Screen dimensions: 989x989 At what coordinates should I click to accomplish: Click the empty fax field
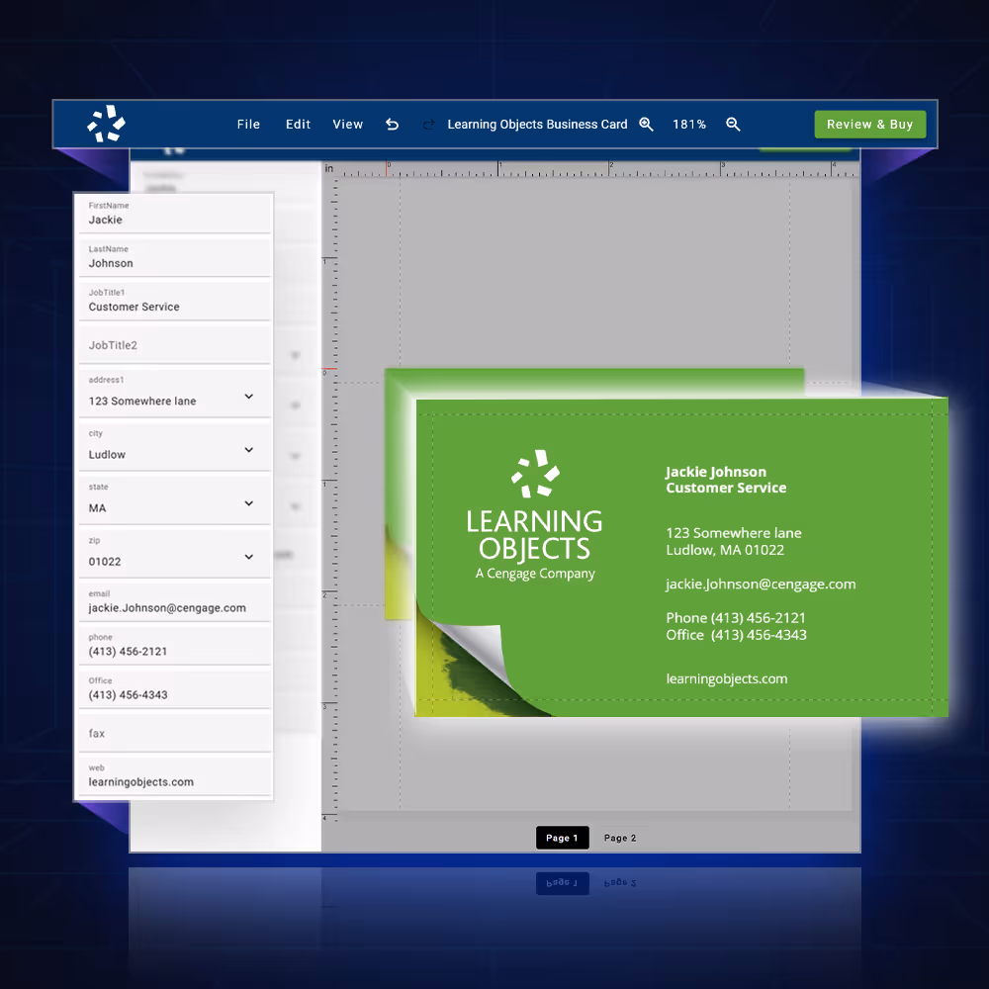tap(172, 733)
